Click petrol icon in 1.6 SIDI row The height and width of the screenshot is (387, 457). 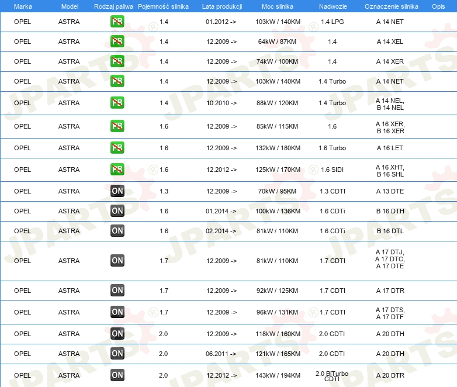(117, 169)
